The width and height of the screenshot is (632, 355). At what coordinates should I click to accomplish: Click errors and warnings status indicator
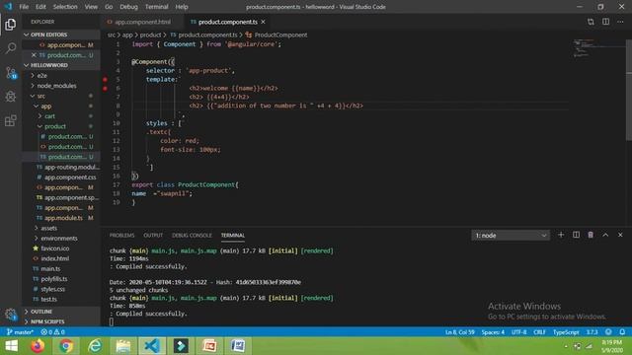click(x=52, y=332)
